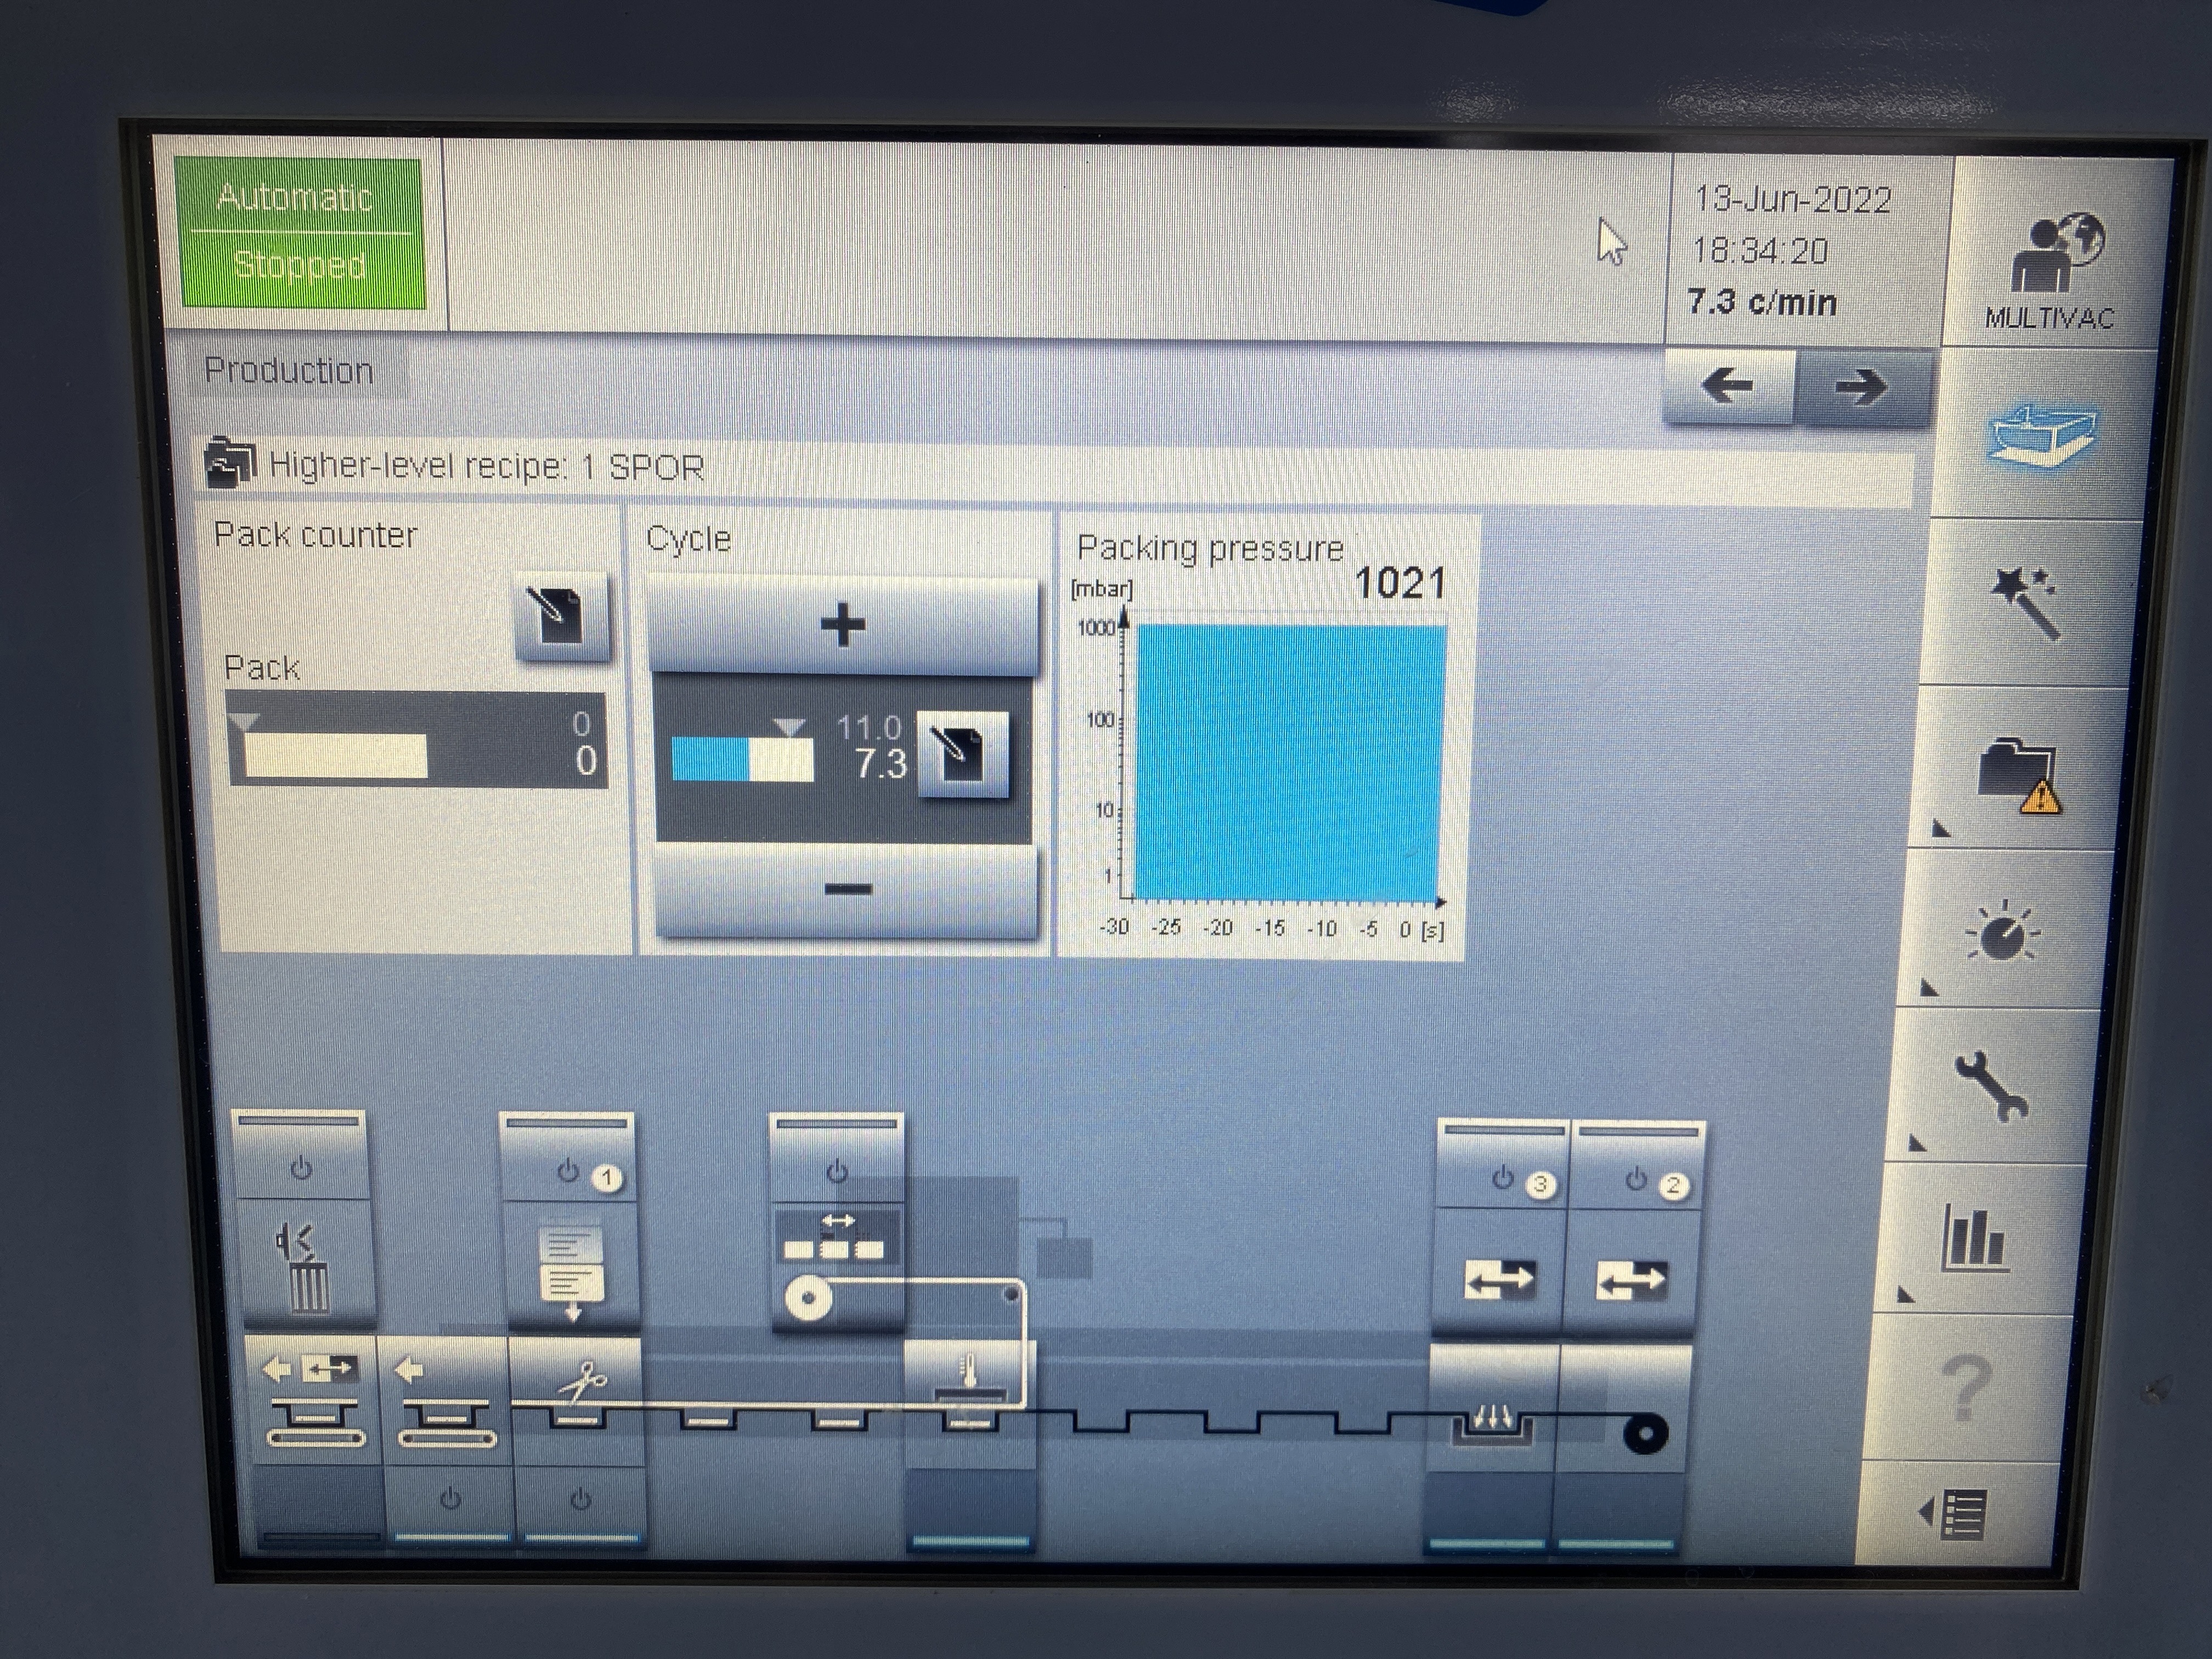2212x1659 pixels.
Task: Open the statistics bar chart icon
Action: pyautogui.click(x=1975, y=1238)
